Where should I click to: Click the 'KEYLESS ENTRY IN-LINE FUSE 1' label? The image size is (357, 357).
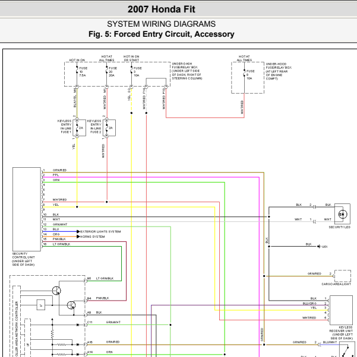64,126
